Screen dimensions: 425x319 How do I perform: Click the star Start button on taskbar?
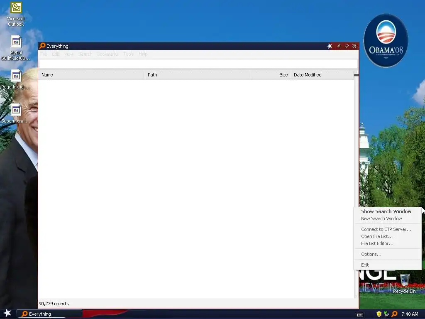point(7,313)
